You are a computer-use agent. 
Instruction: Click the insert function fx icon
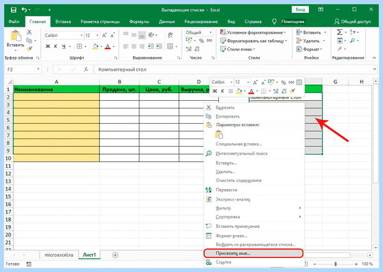[86, 70]
